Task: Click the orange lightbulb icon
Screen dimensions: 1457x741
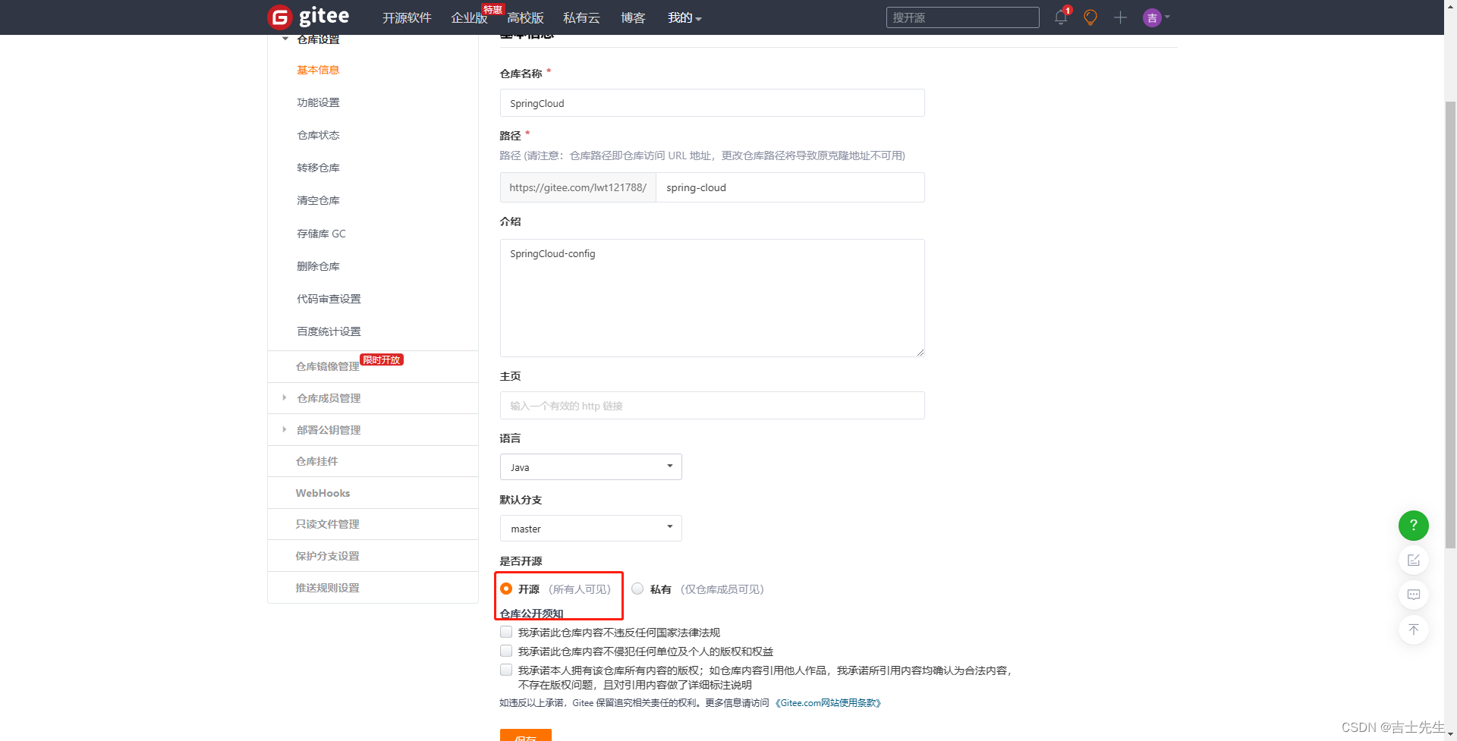Action: click(1090, 17)
